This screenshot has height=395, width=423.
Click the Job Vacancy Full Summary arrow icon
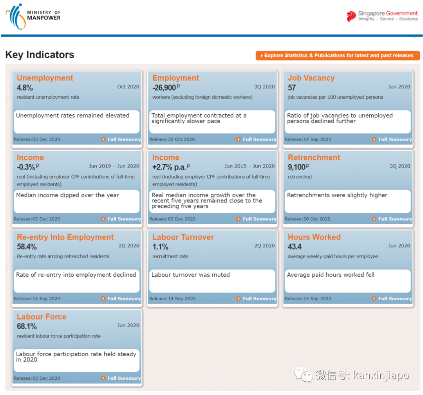coord(374,139)
